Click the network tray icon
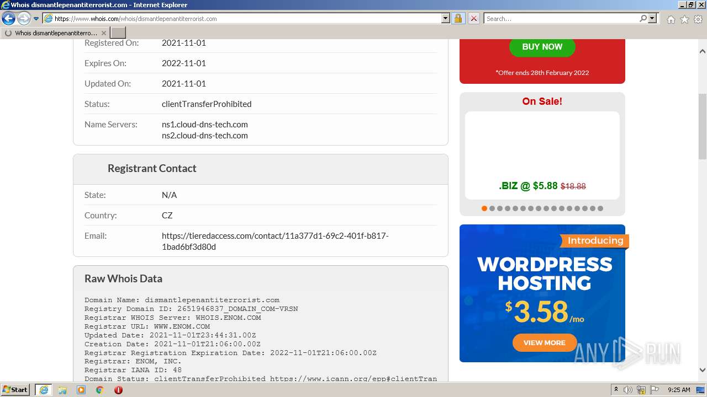Image resolution: width=707 pixels, height=397 pixels. 641,390
